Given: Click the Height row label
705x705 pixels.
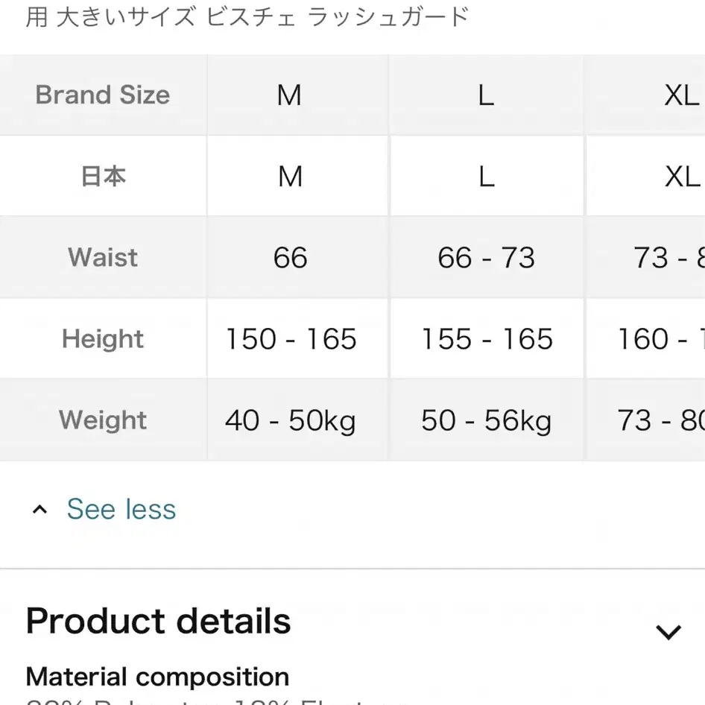Looking at the screenshot, I should [103, 338].
